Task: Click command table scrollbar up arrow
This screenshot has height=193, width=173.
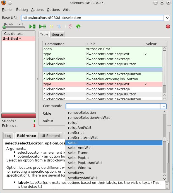Action: 164,48
